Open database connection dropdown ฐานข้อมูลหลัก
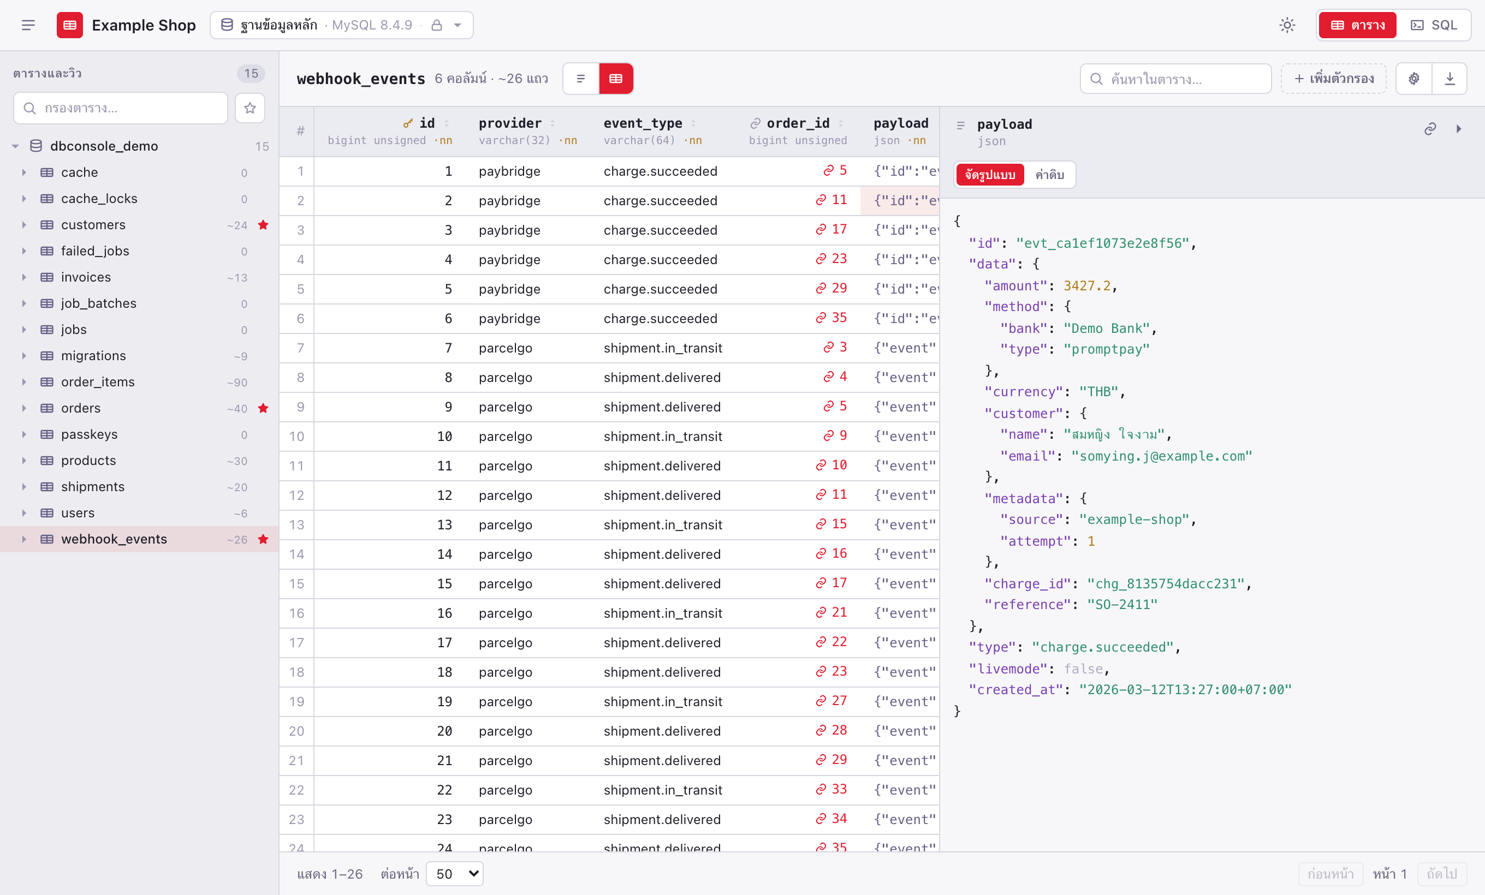Viewport: 1485px width, 895px height. (342, 25)
